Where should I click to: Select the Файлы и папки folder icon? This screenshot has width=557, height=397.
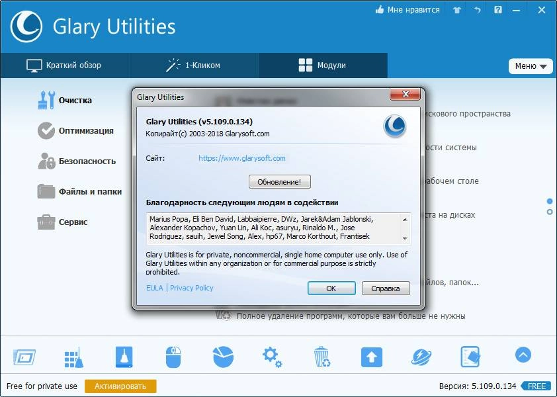(x=46, y=191)
